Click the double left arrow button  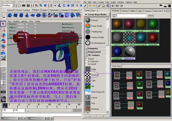(x=90, y=116)
